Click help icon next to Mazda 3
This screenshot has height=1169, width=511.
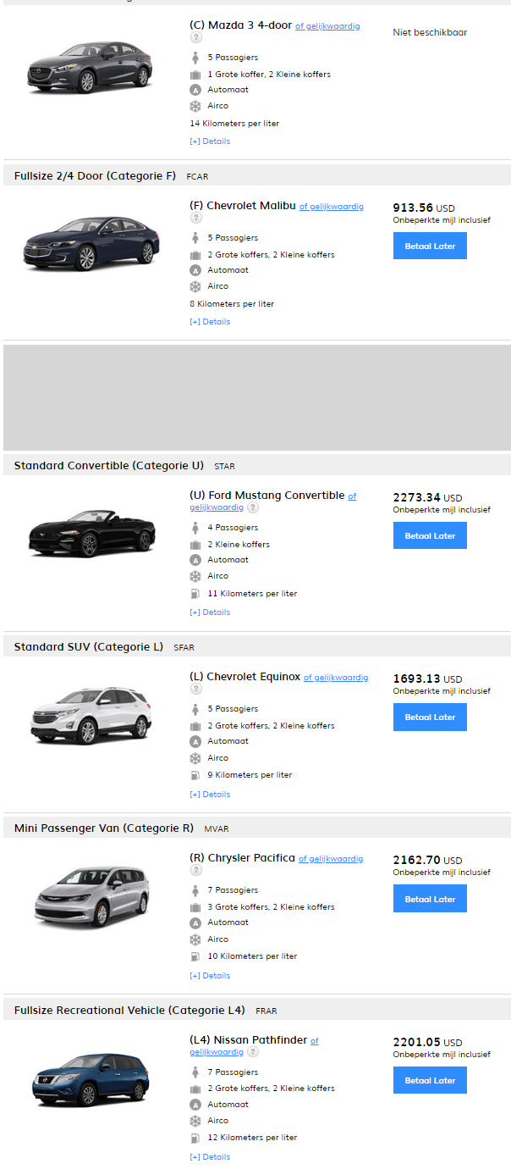tap(195, 37)
